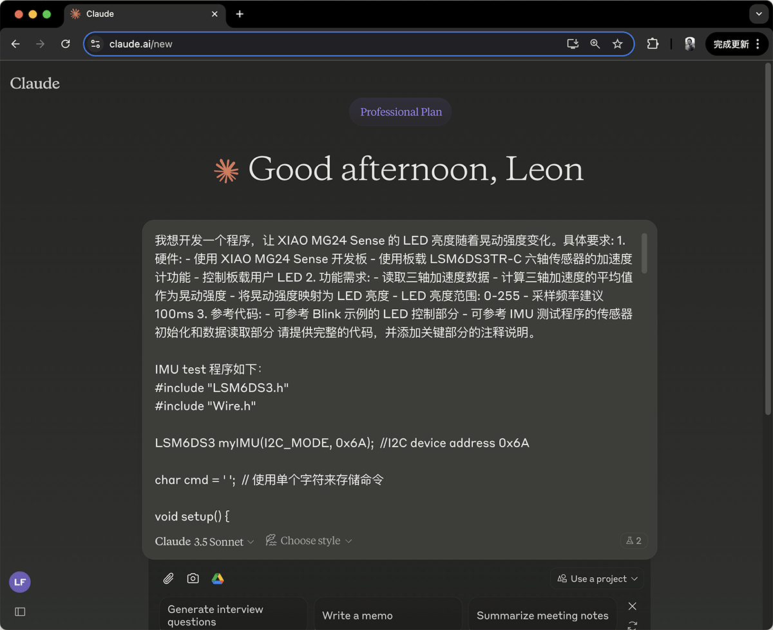Expand the tab search dropdown arrow
This screenshot has height=630, width=773.
point(758,14)
